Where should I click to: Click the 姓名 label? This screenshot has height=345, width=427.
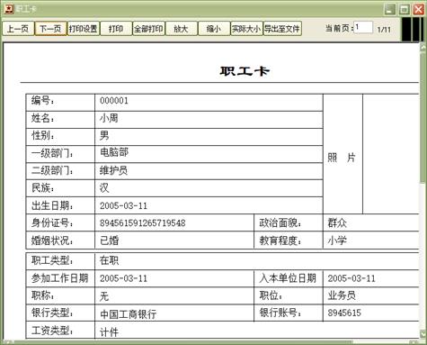pos(42,118)
